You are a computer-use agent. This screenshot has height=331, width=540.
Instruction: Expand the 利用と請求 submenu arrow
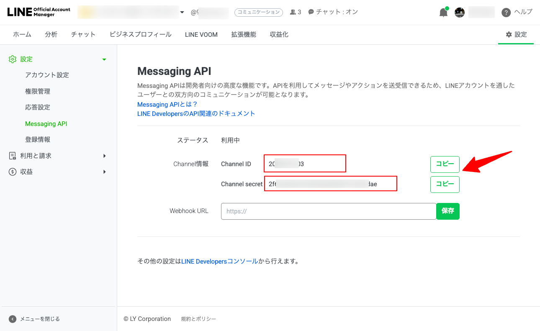pos(104,156)
